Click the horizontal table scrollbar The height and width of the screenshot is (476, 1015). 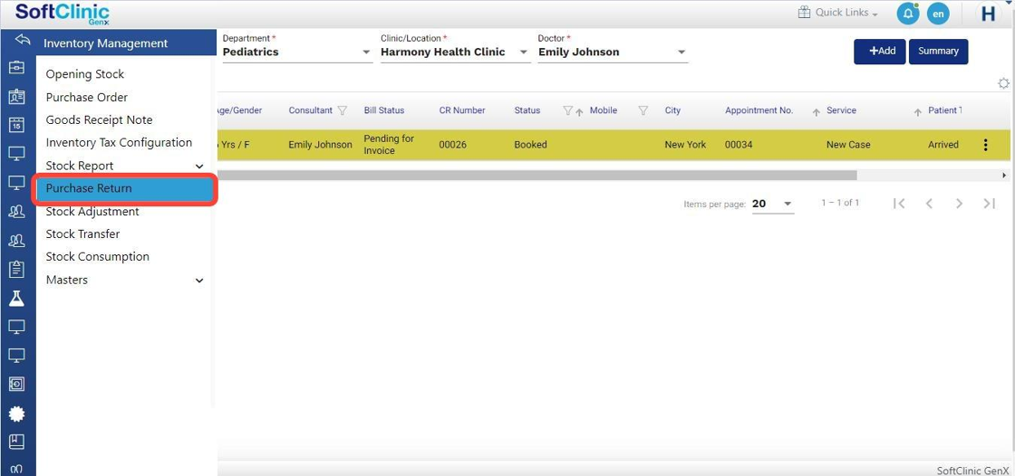point(536,175)
